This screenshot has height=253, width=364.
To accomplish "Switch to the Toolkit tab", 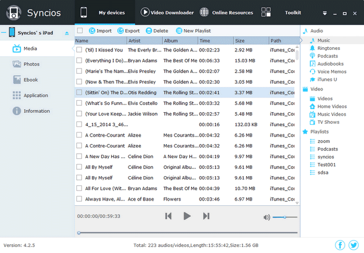I will 281,12.
